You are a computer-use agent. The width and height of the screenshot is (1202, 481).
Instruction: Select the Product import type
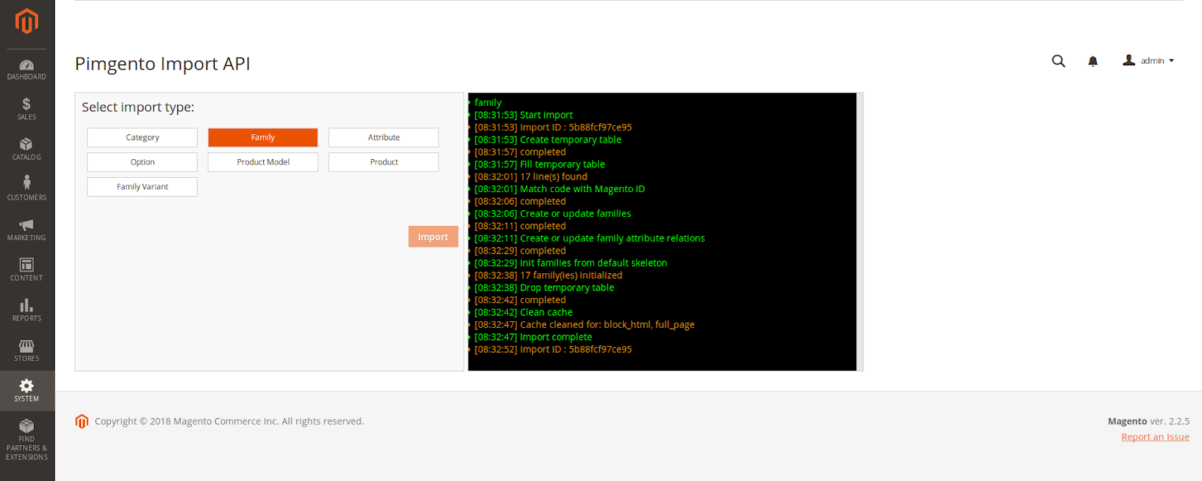[x=384, y=162]
